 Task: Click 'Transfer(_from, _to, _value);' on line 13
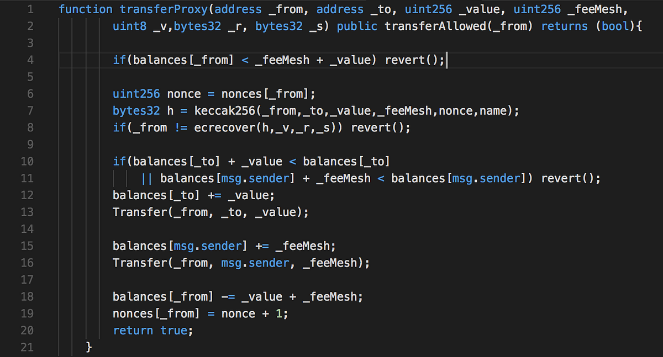coord(211,212)
